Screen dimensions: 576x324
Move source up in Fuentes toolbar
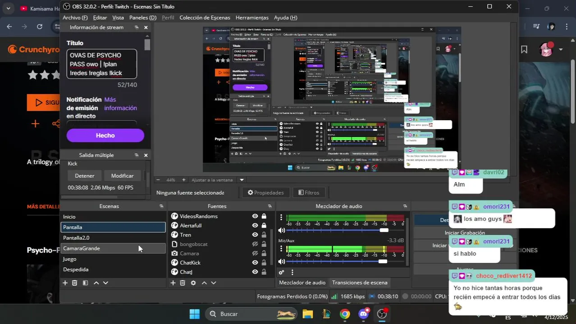click(204, 283)
